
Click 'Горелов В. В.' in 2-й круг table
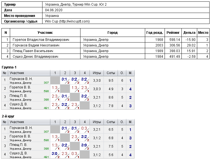coord(20,136)
